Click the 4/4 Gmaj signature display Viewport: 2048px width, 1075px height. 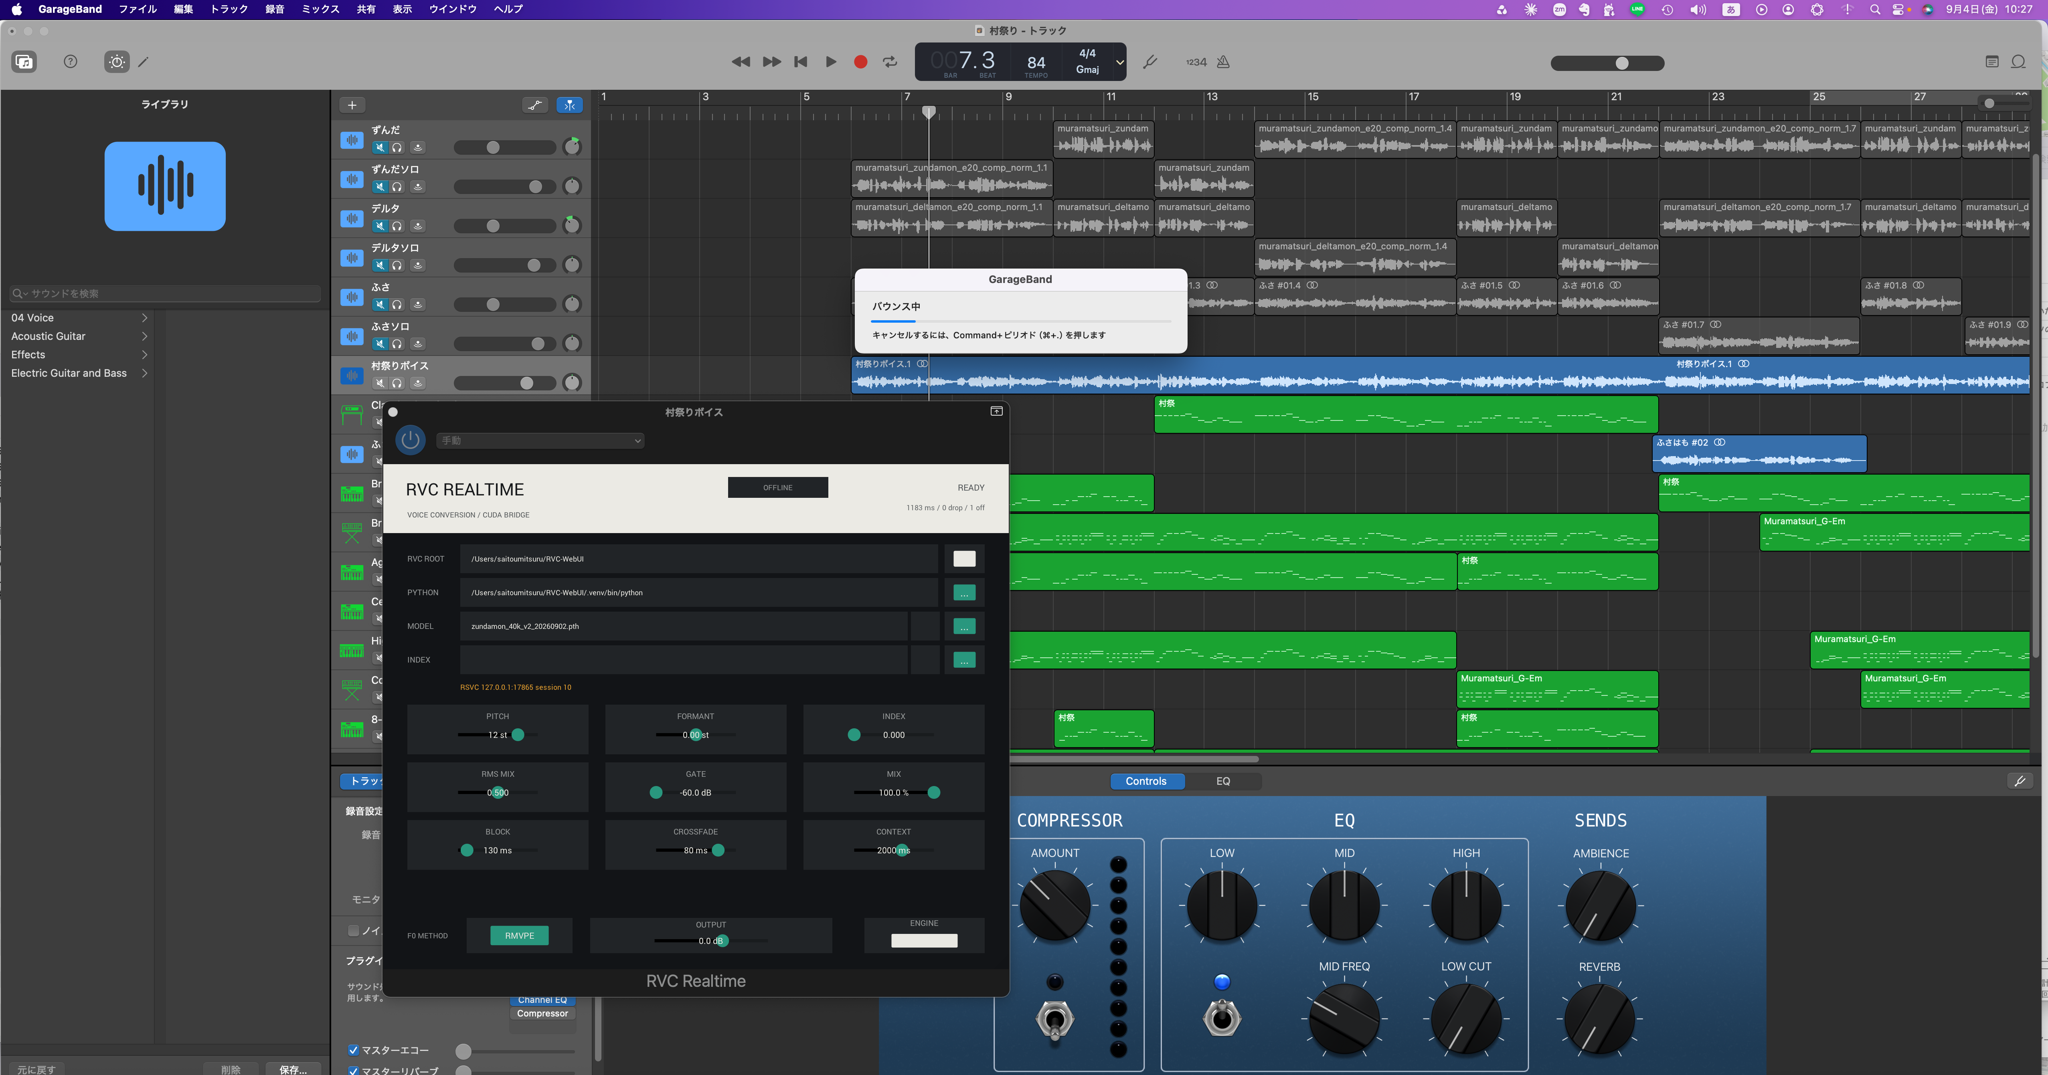click(x=1087, y=61)
